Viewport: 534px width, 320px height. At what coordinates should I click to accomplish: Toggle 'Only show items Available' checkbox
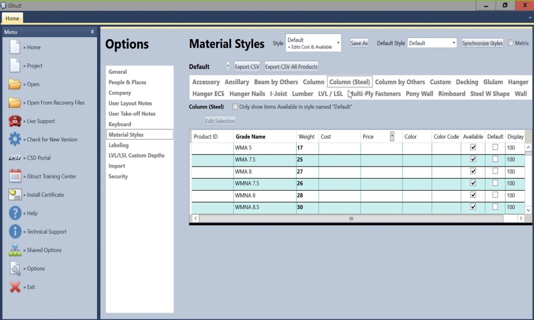235,107
